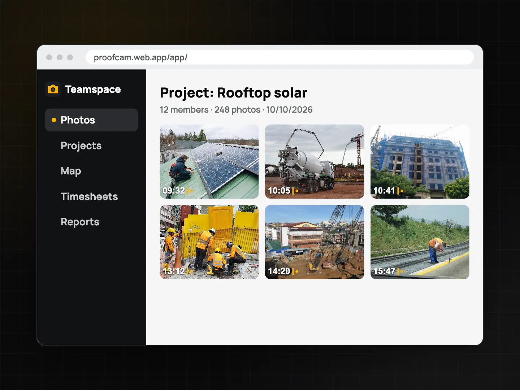The width and height of the screenshot is (520, 390).
Task: Click the first gray browser window dot
Action: tap(49, 57)
